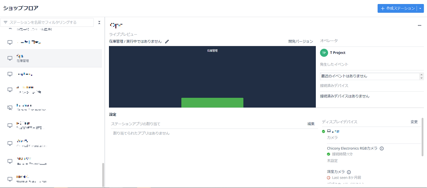Click the 未設定 text under RGB camera
The height and width of the screenshot is (188, 427).
(332, 160)
